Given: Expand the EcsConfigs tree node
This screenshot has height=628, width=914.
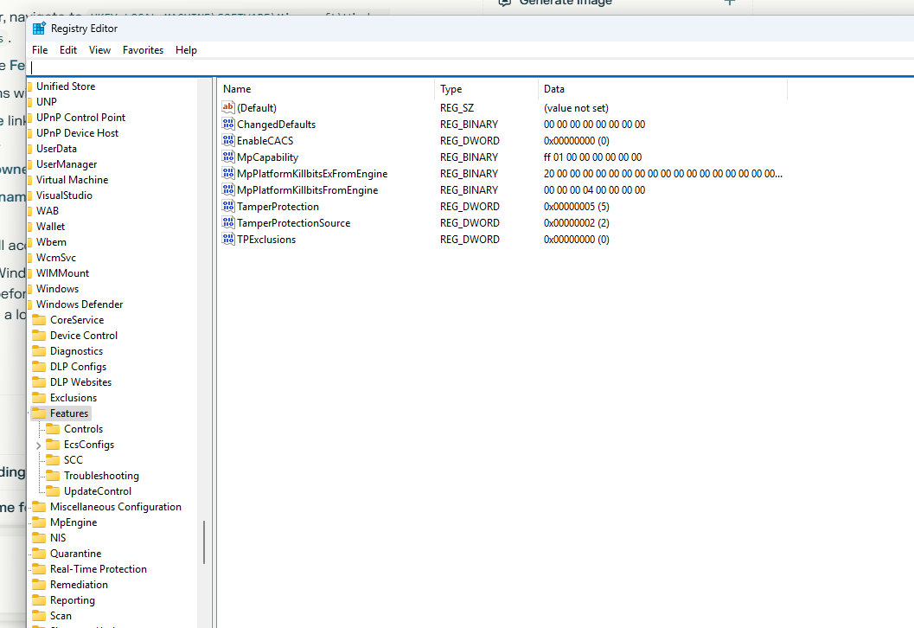Looking at the screenshot, I should [x=38, y=445].
